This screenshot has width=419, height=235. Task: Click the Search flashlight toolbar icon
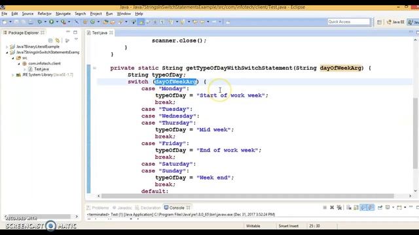120,22
